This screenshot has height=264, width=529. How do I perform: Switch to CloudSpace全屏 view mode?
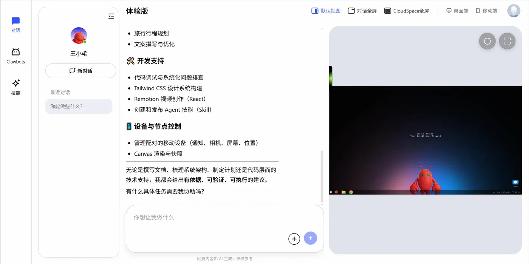pyautogui.click(x=407, y=11)
